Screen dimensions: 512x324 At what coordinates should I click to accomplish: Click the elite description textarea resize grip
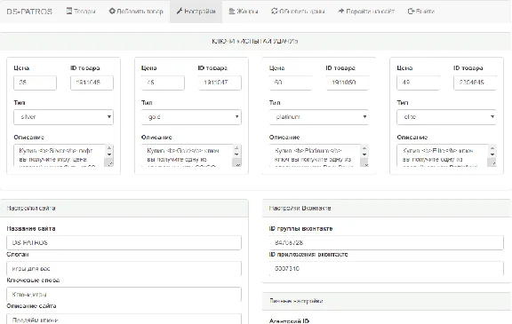click(x=493, y=163)
